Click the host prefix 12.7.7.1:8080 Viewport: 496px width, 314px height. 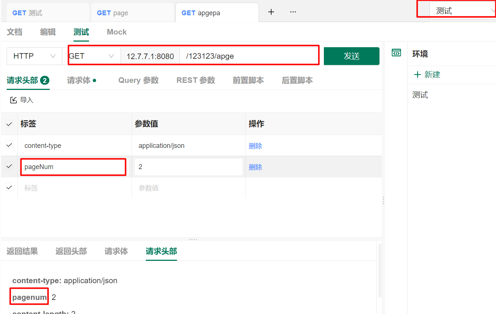click(x=150, y=56)
